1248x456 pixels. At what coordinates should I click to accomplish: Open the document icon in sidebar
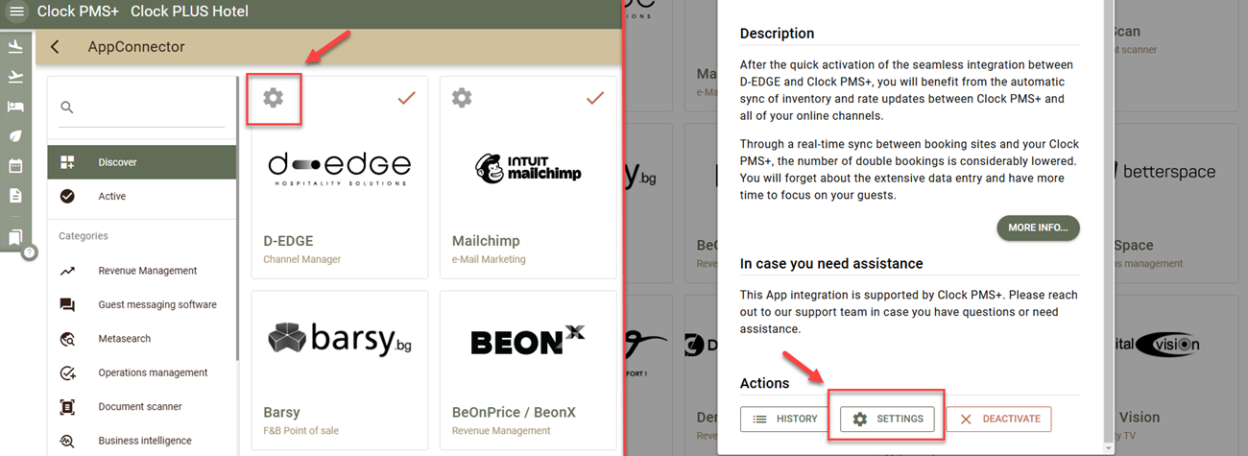[x=14, y=196]
